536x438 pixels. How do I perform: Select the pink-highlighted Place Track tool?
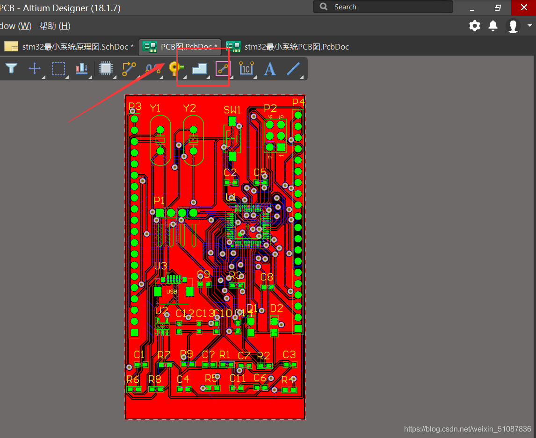pyautogui.click(x=223, y=69)
